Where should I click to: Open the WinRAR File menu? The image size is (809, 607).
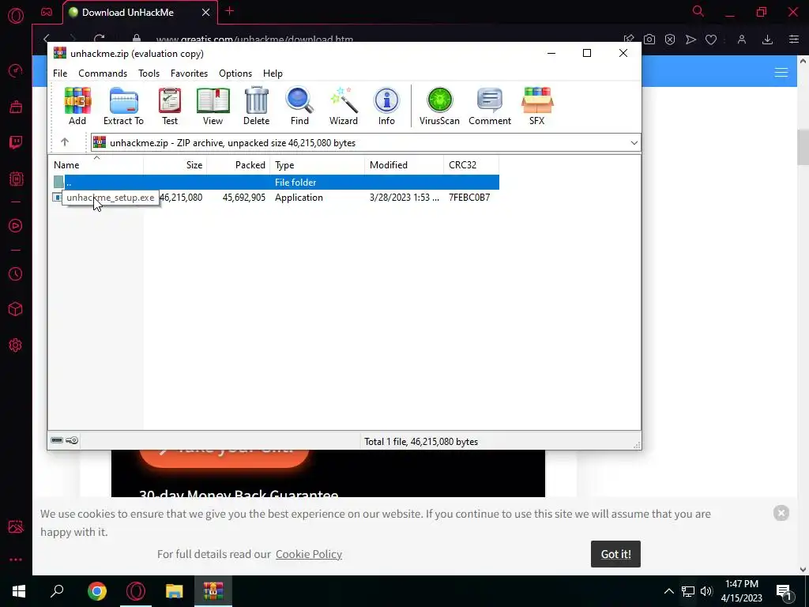tap(60, 74)
